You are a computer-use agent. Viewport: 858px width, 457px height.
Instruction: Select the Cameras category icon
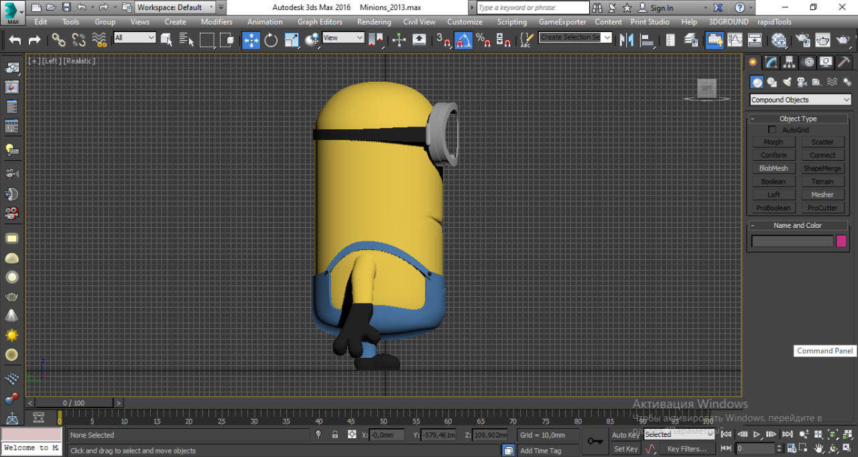point(802,82)
